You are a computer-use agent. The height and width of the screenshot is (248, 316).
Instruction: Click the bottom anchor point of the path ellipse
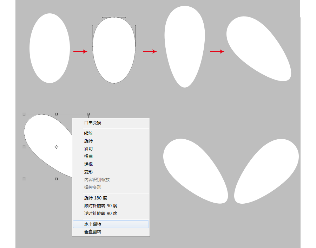[x=114, y=83]
